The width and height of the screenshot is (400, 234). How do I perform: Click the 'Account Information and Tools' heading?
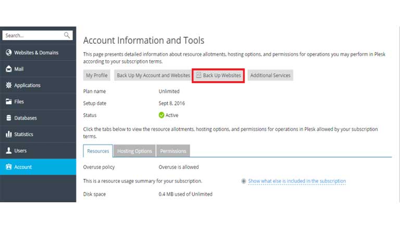click(x=144, y=40)
